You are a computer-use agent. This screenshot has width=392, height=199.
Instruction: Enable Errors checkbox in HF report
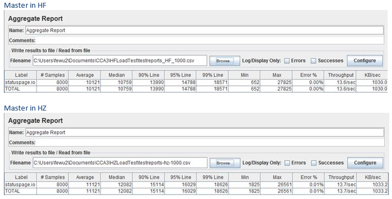287,61
